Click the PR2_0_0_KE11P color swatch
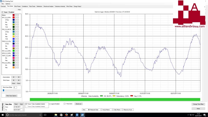Screen dimensions: 208x117 point(14,29)
